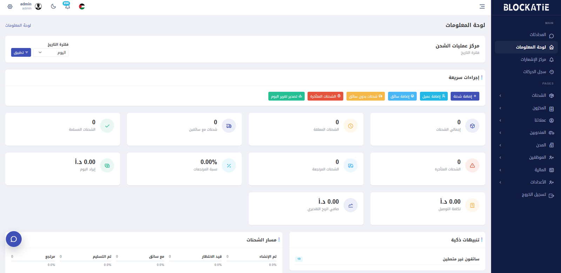
Task: Expand the المدن sidebar menu
Action: pos(526,145)
